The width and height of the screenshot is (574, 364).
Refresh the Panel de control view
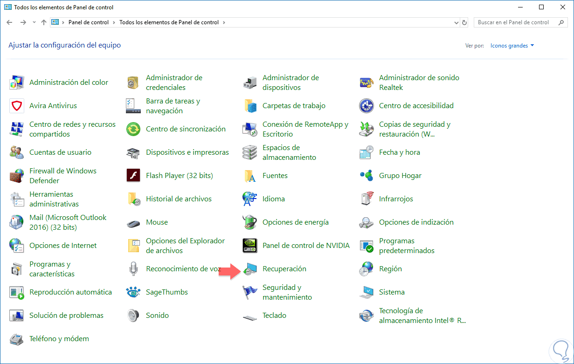464,22
